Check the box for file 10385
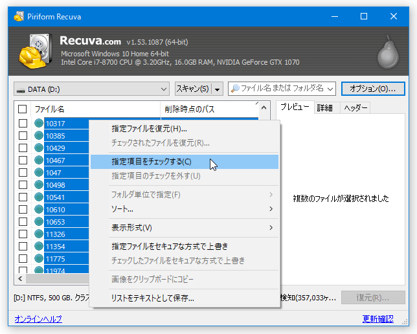Image resolution: width=417 pixels, height=334 pixels. (23, 136)
